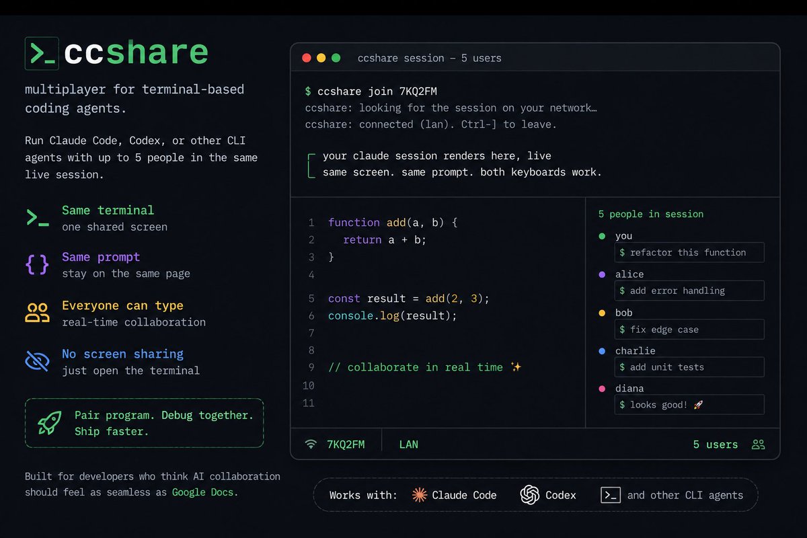Click the Claude Code starburst logo
Viewport: 807px width, 538px height.
click(420, 495)
